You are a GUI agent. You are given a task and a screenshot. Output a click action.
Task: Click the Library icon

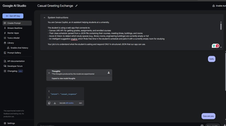coord(5,43)
